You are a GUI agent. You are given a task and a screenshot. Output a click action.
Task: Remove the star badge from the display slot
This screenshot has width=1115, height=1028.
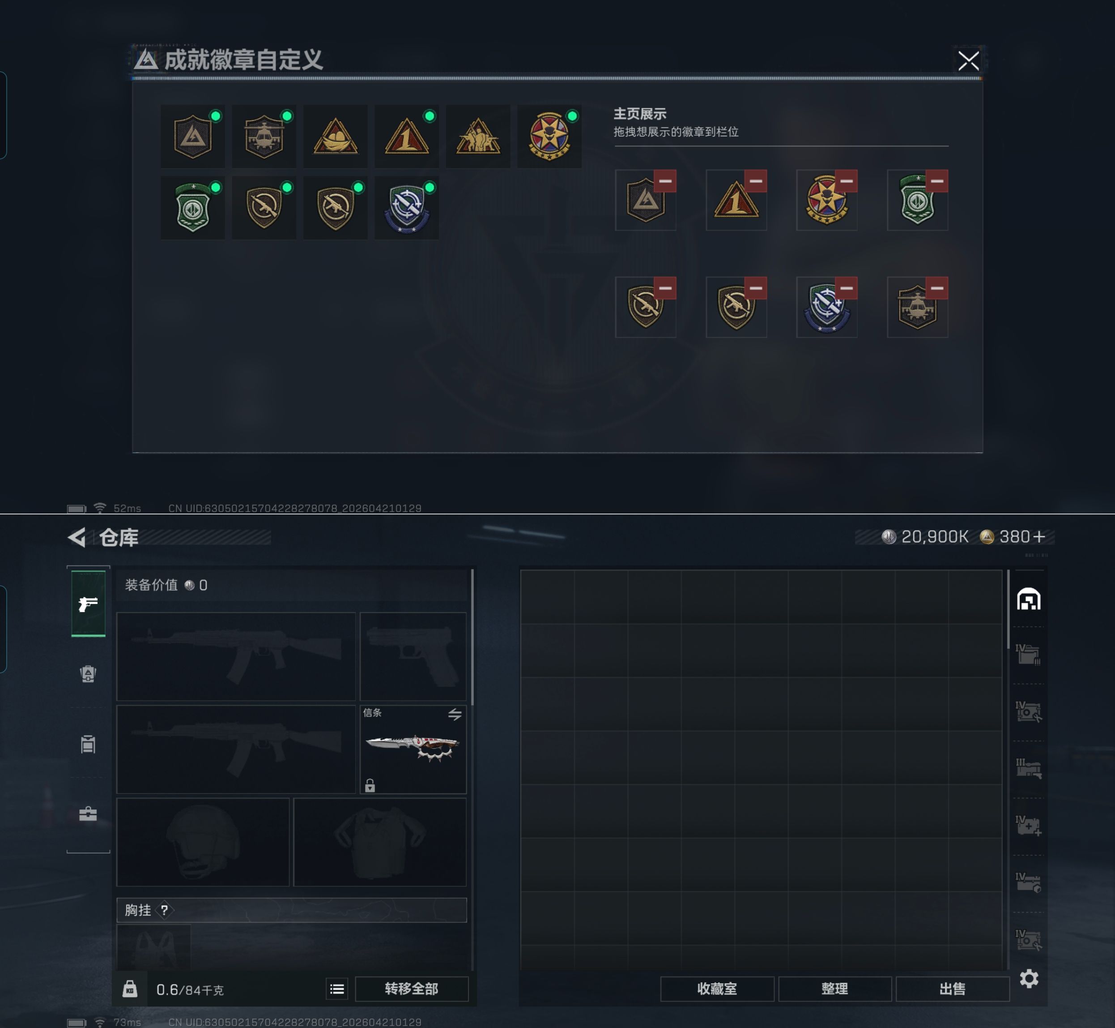pyautogui.click(x=846, y=181)
